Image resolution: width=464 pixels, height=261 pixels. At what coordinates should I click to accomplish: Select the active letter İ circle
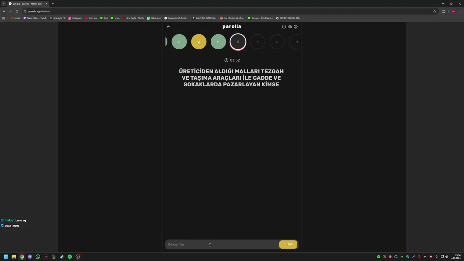click(238, 42)
